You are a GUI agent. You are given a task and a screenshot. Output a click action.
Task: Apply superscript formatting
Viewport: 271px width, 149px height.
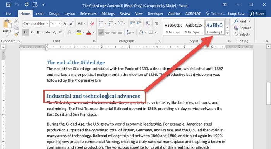(60, 32)
